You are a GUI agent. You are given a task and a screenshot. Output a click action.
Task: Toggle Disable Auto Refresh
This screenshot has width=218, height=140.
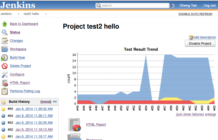coord(195,14)
